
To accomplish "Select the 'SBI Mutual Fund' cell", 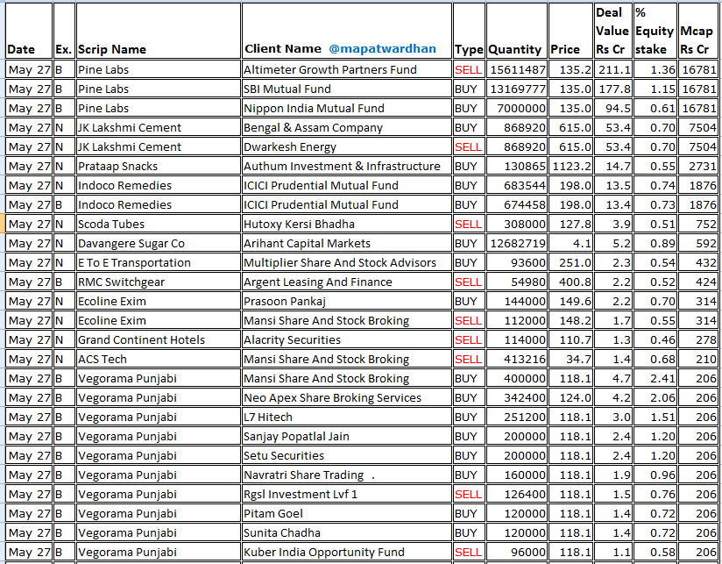I will click(347, 89).
